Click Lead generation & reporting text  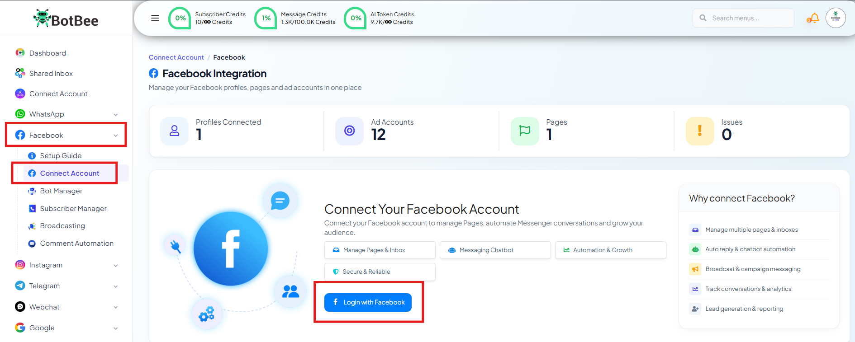[x=744, y=309]
